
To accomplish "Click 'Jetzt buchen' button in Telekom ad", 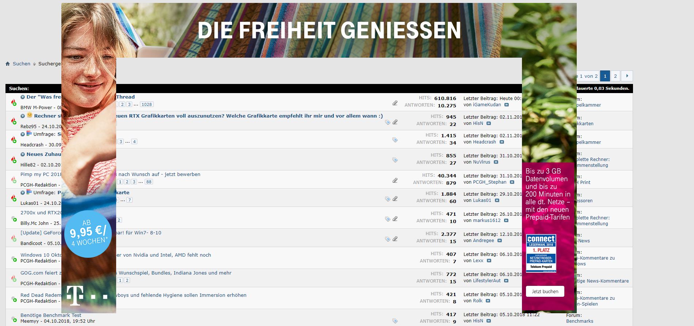I will tap(545, 291).
